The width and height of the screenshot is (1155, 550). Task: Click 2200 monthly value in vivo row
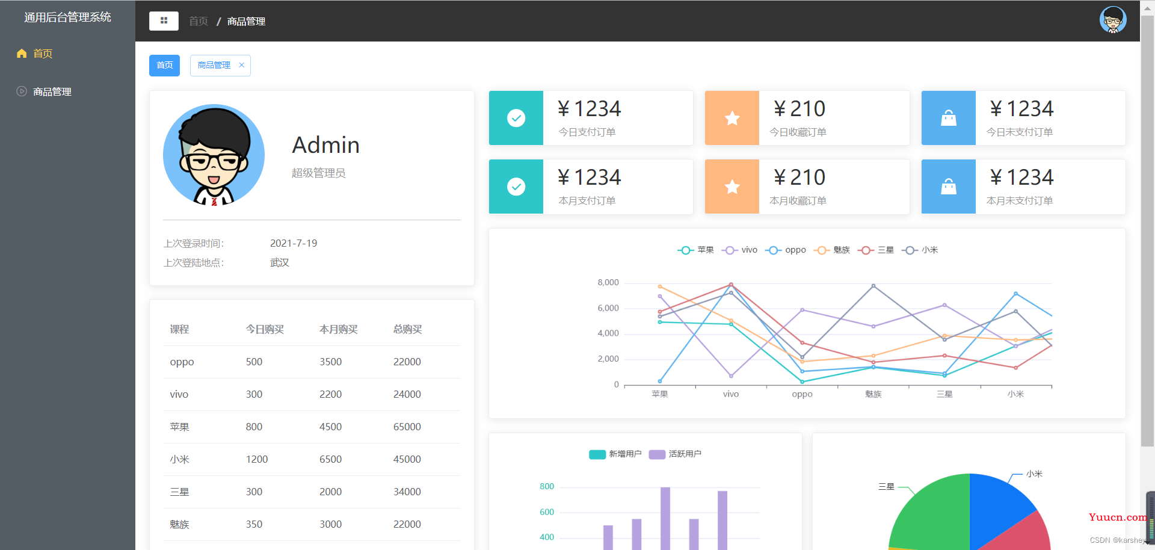[x=330, y=394]
